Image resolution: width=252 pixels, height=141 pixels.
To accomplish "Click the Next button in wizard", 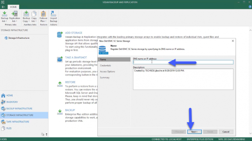I will (194, 132).
